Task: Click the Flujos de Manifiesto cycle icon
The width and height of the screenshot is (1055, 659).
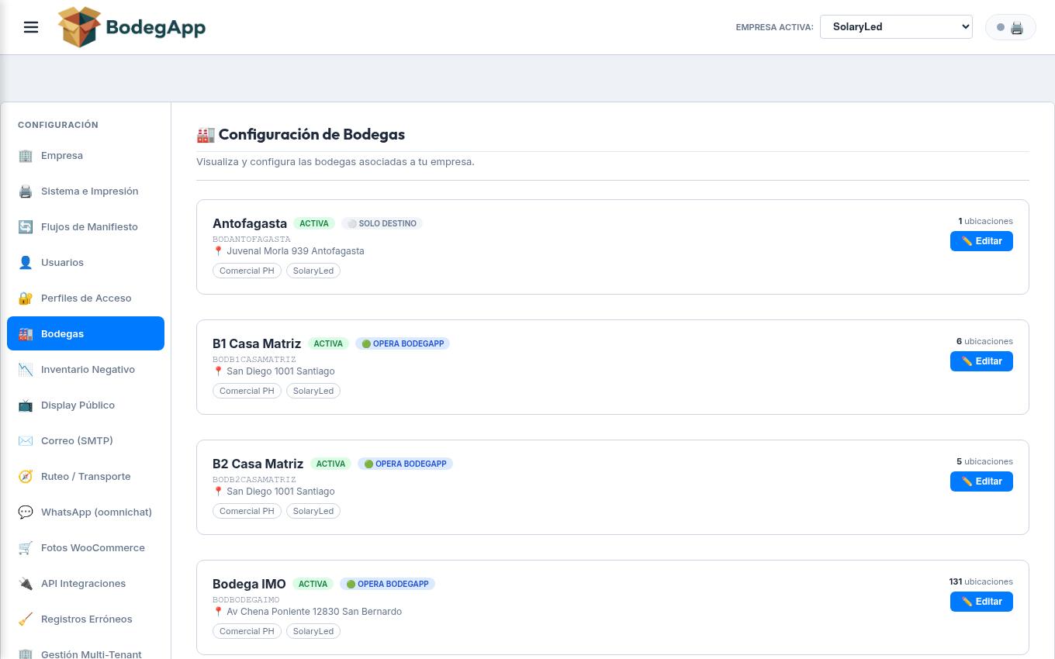Action: [x=26, y=227]
